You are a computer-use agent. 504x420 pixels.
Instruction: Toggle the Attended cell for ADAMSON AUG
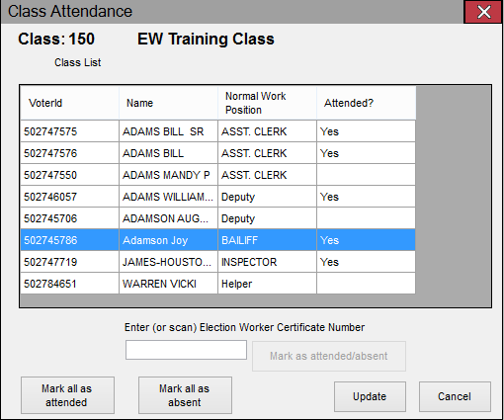pos(366,218)
